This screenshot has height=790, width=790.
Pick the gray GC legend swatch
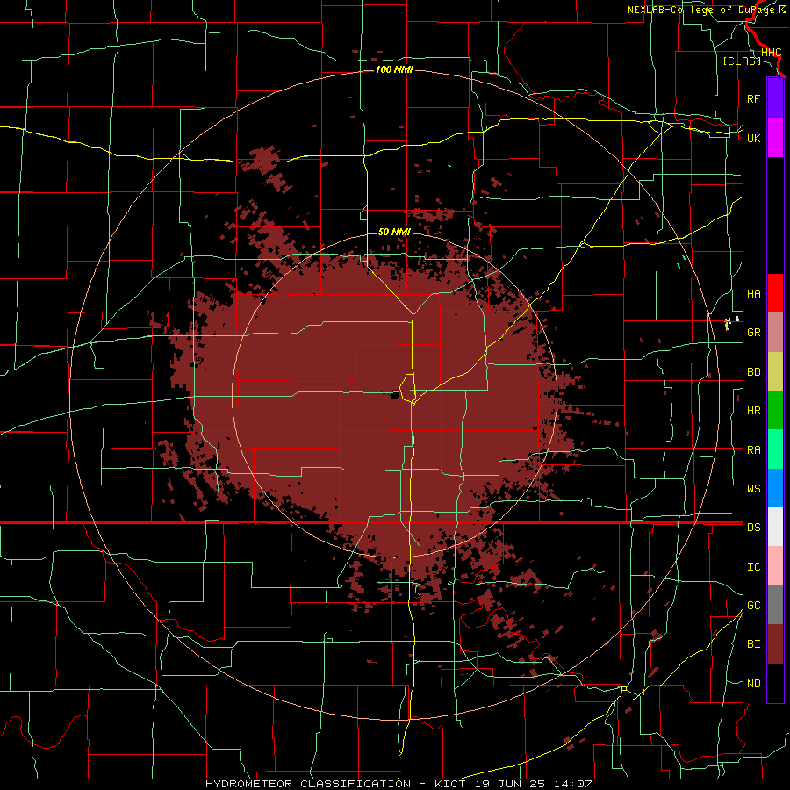[x=775, y=605]
